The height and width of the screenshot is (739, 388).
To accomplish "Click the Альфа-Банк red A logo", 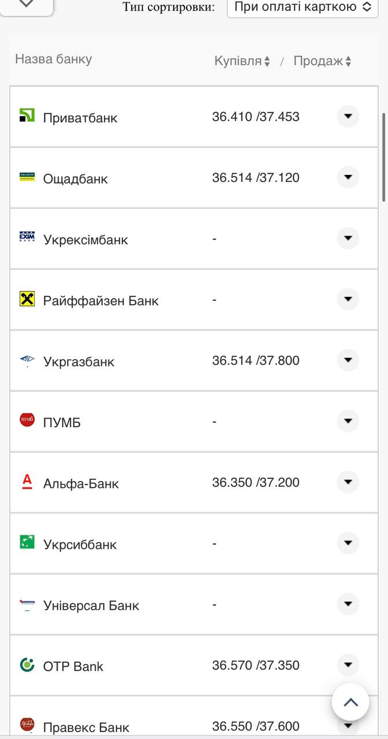I will 27,482.
